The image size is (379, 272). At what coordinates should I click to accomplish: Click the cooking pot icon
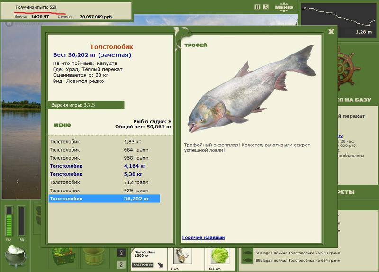coord(15,256)
